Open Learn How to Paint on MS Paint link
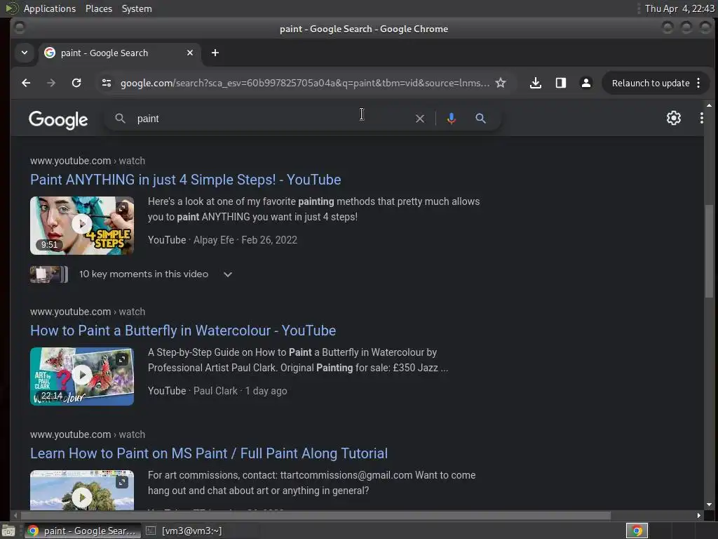This screenshot has width=718, height=539. (x=209, y=453)
